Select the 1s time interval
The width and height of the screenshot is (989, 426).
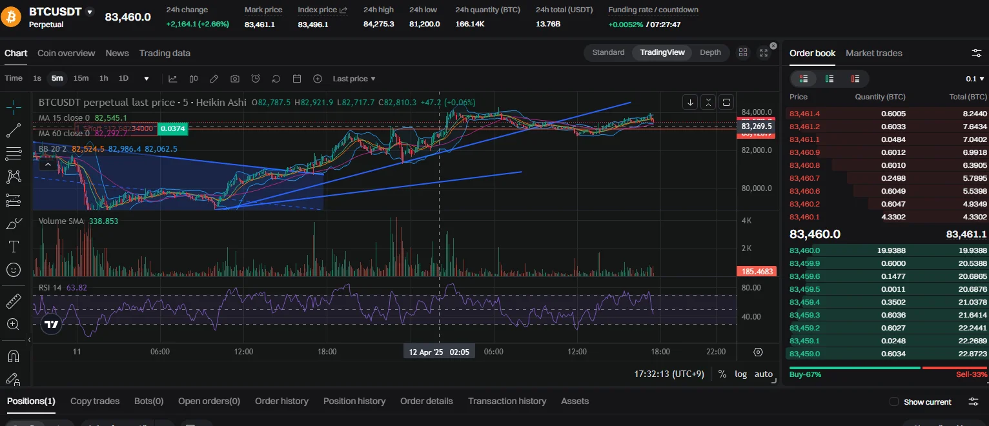pyautogui.click(x=37, y=79)
